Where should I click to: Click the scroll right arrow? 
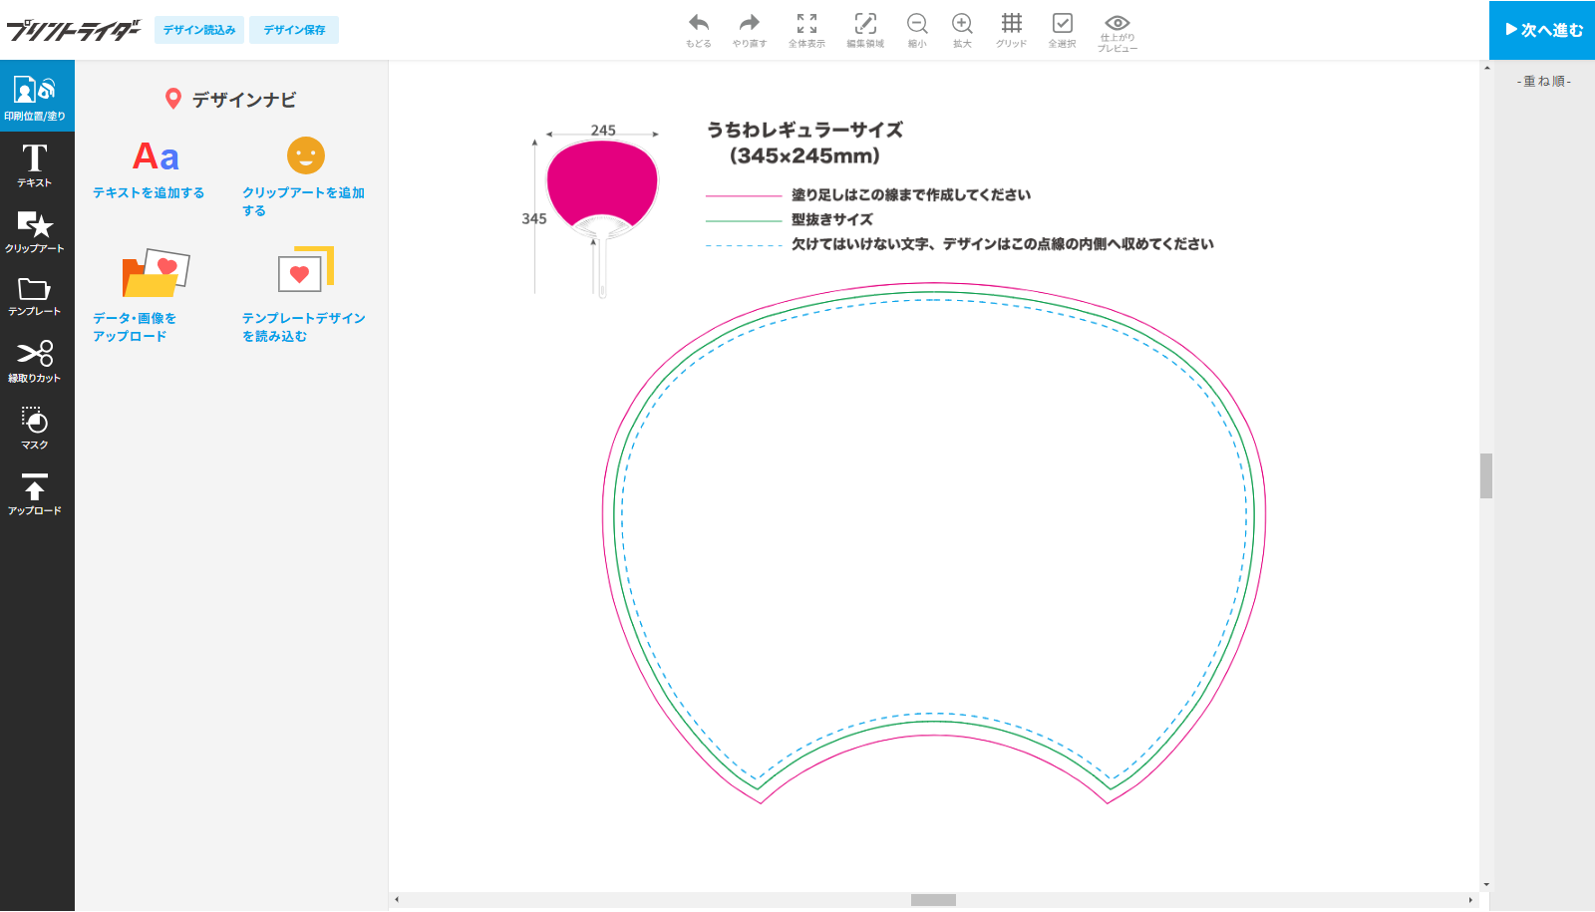point(1470,900)
